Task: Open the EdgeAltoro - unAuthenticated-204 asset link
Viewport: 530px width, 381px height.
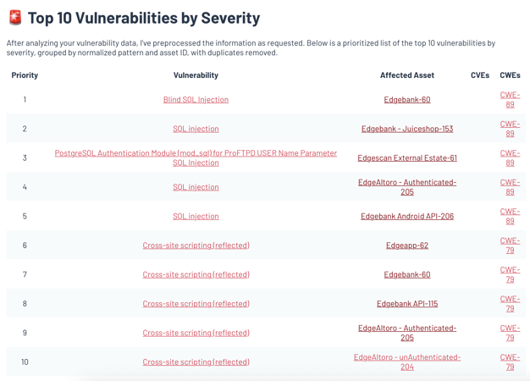Action: tap(407, 362)
